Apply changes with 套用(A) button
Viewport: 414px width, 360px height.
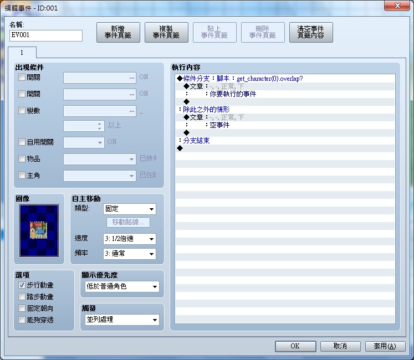click(x=385, y=346)
